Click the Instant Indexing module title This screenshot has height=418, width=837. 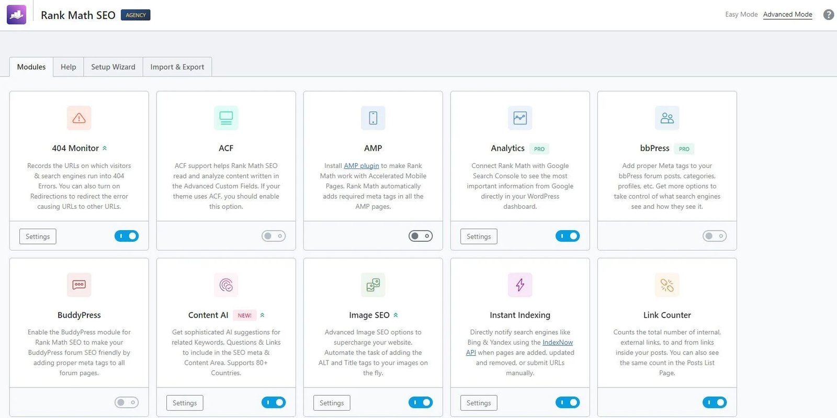(x=520, y=315)
